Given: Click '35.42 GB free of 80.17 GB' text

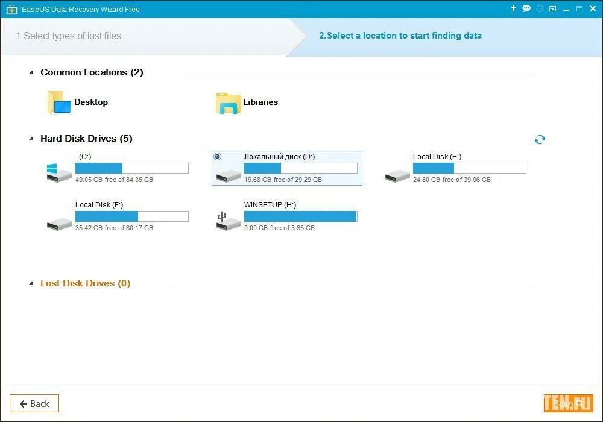Looking at the screenshot, I should 114,228.
